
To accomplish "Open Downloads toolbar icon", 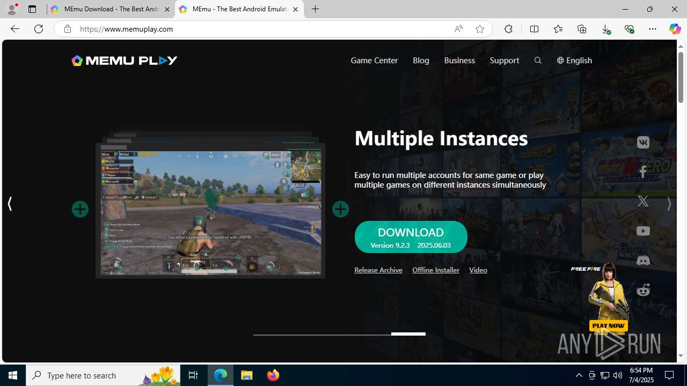I will click(x=605, y=29).
